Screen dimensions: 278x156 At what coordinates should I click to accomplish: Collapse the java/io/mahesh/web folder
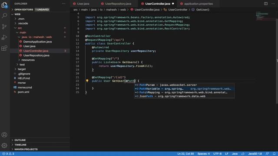click(36, 37)
